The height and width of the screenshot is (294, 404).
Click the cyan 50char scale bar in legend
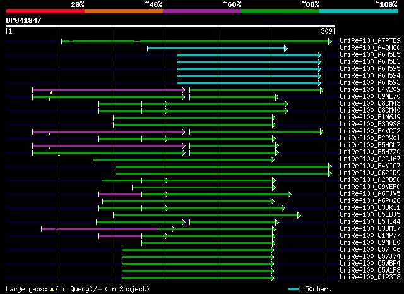point(294,289)
